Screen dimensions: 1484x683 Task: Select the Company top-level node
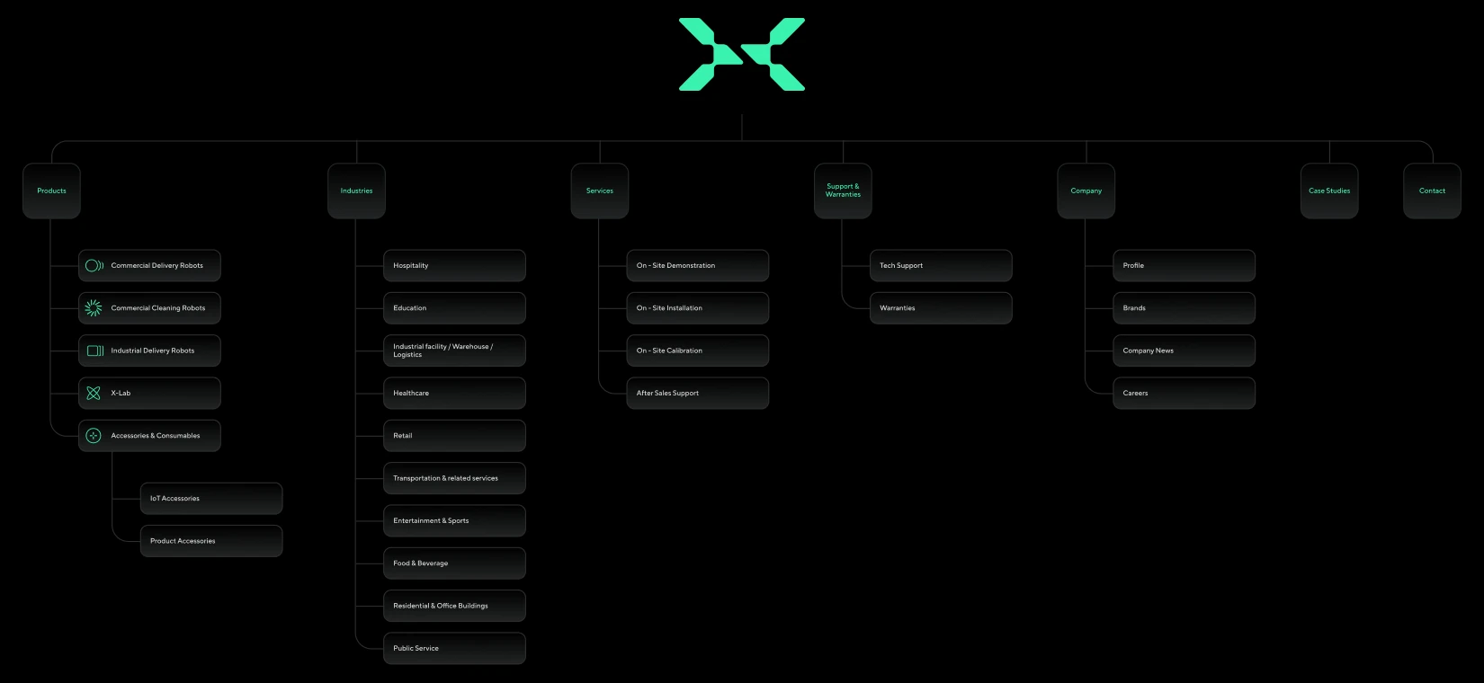click(x=1086, y=191)
